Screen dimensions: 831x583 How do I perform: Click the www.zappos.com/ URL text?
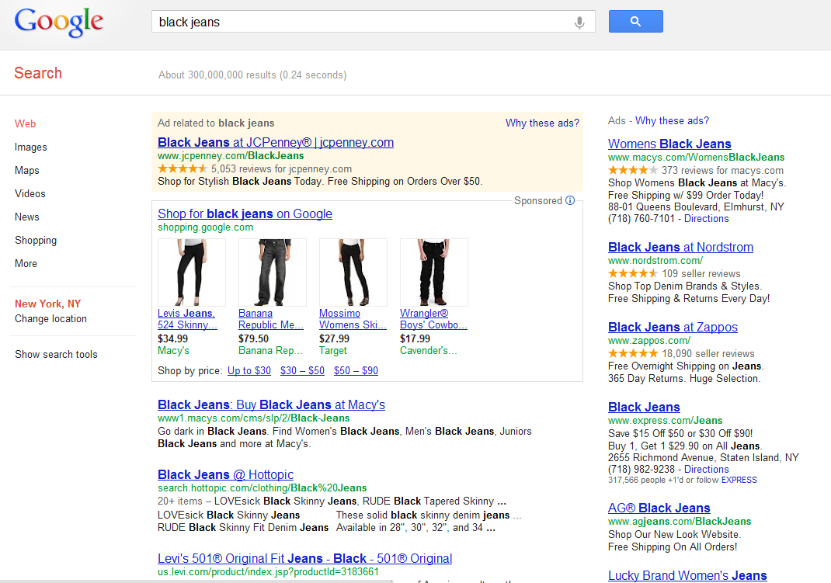click(x=649, y=341)
